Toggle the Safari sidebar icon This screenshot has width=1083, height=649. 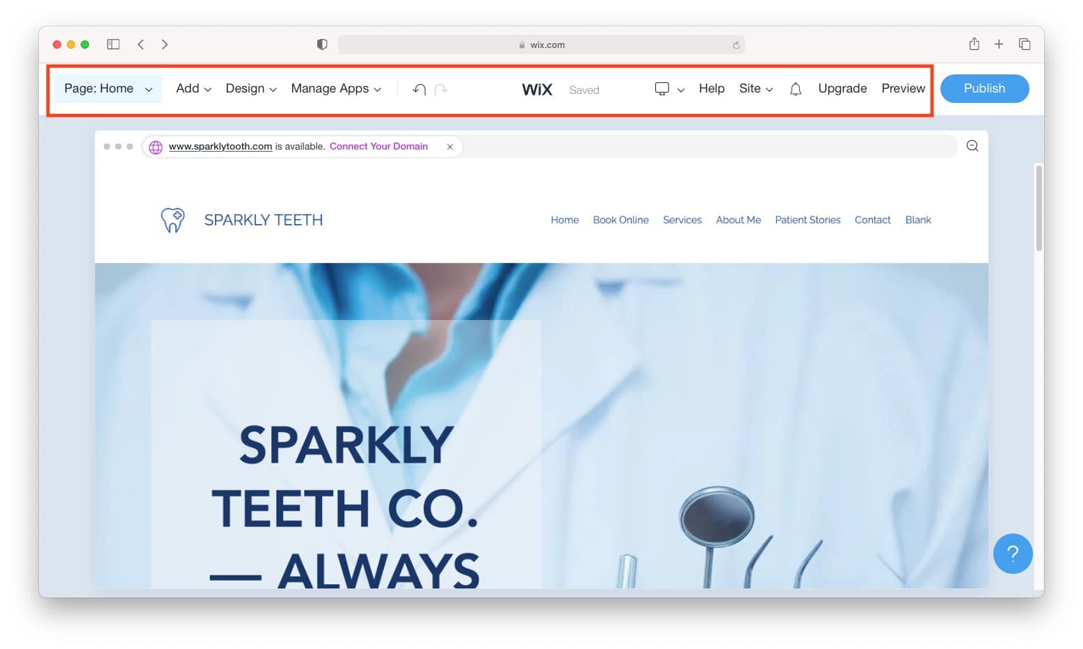pos(113,44)
